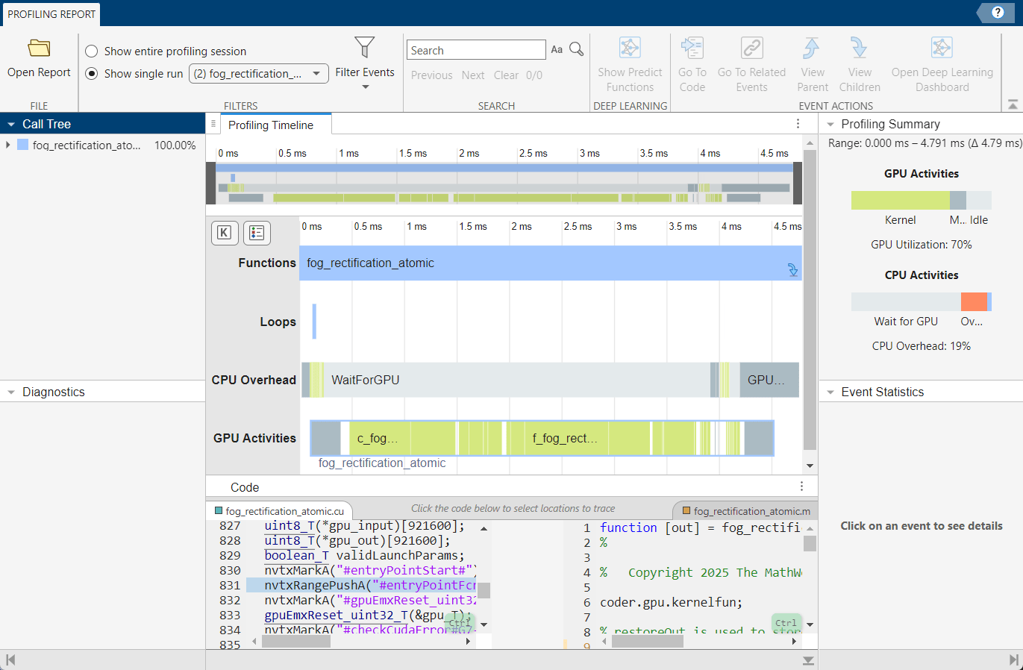The width and height of the screenshot is (1023, 670).
Task: Select WaitForGPU event in CPU Overhead
Action: pyautogui.click(x=517, y=380)
